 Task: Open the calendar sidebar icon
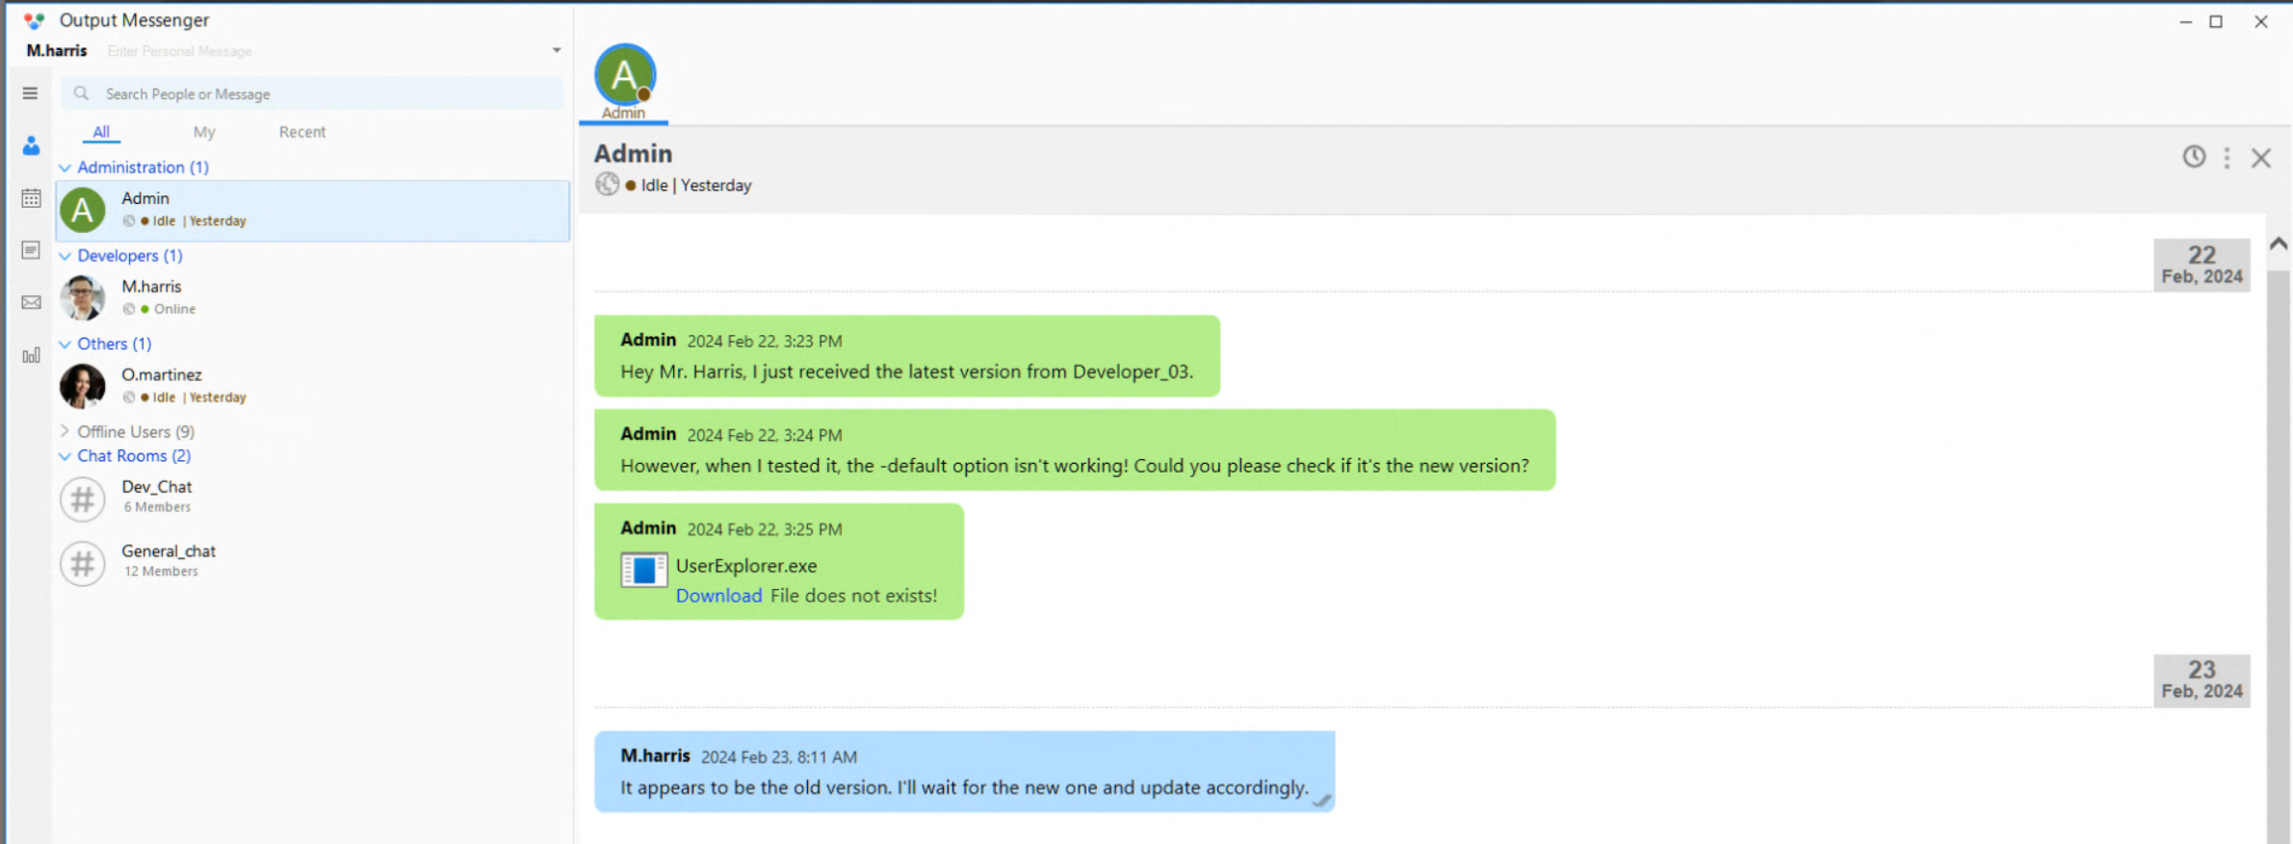[x=31, y=198]
